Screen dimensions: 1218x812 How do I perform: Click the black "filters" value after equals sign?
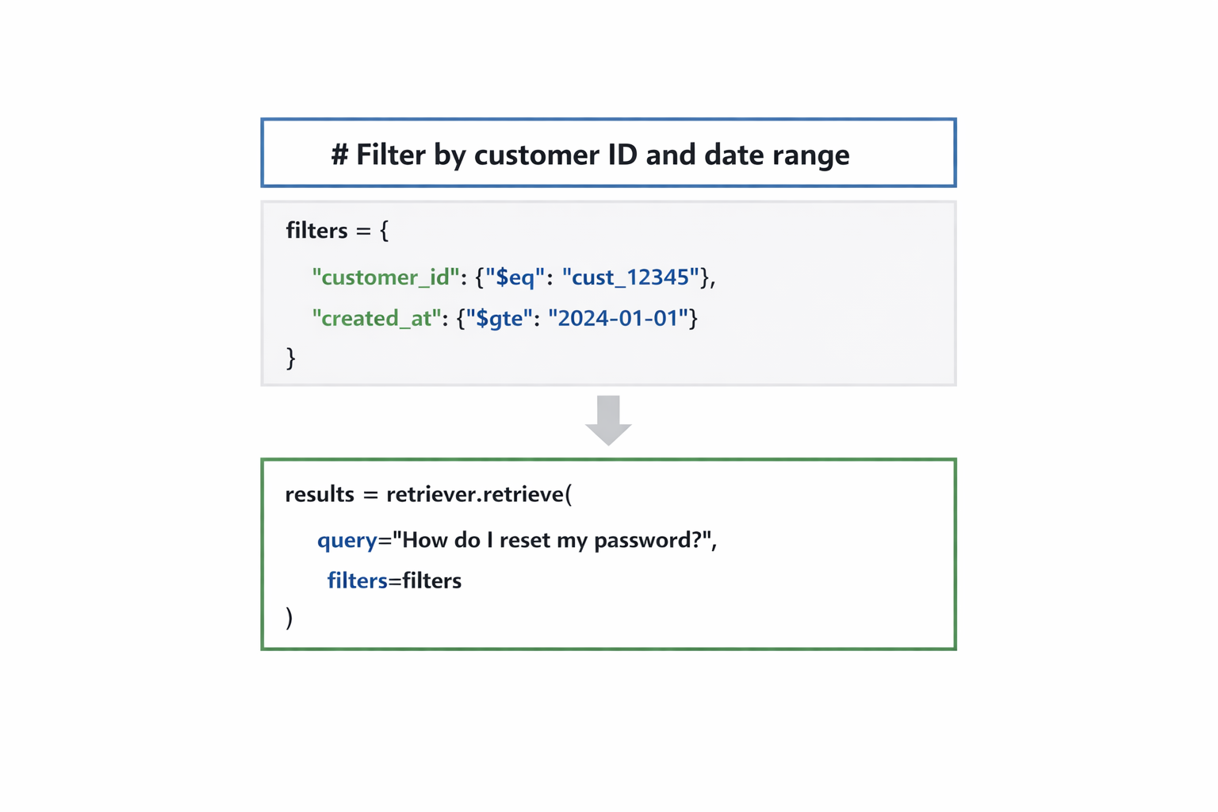pyautogui.click(x=431, y=580)
